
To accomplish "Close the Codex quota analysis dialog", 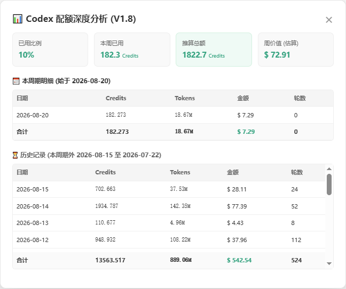I will pos(329,20).
